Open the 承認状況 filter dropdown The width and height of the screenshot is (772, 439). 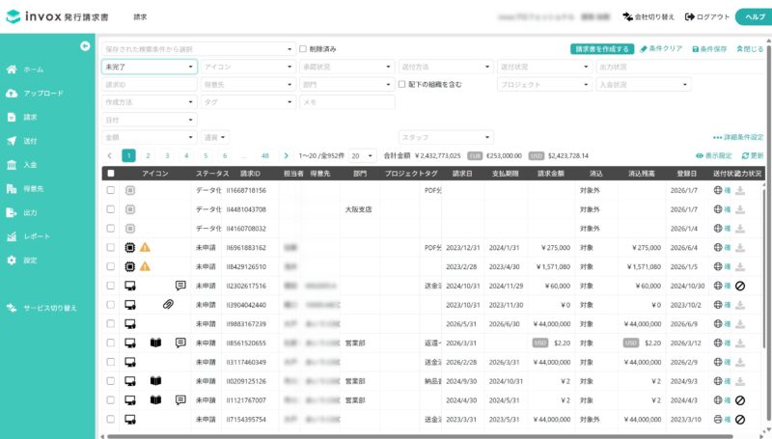pos(347,67)
